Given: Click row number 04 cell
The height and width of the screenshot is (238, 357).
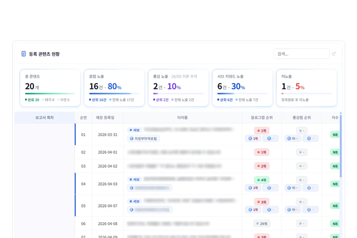Looking at the screenshot, I should pyautogui.click(x=83, y=184).
